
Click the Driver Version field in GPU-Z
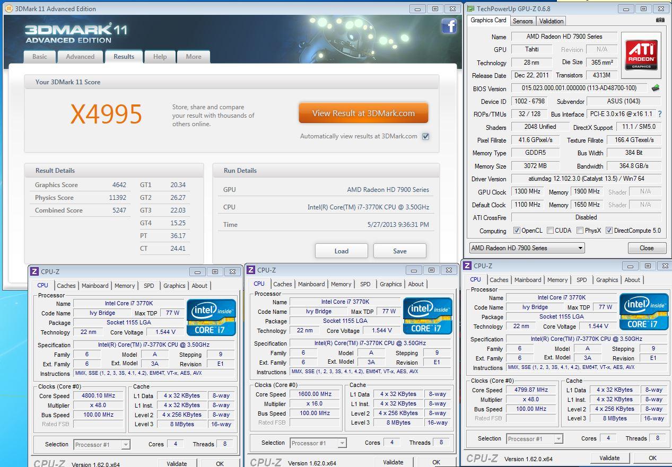(x=586, y=179)
